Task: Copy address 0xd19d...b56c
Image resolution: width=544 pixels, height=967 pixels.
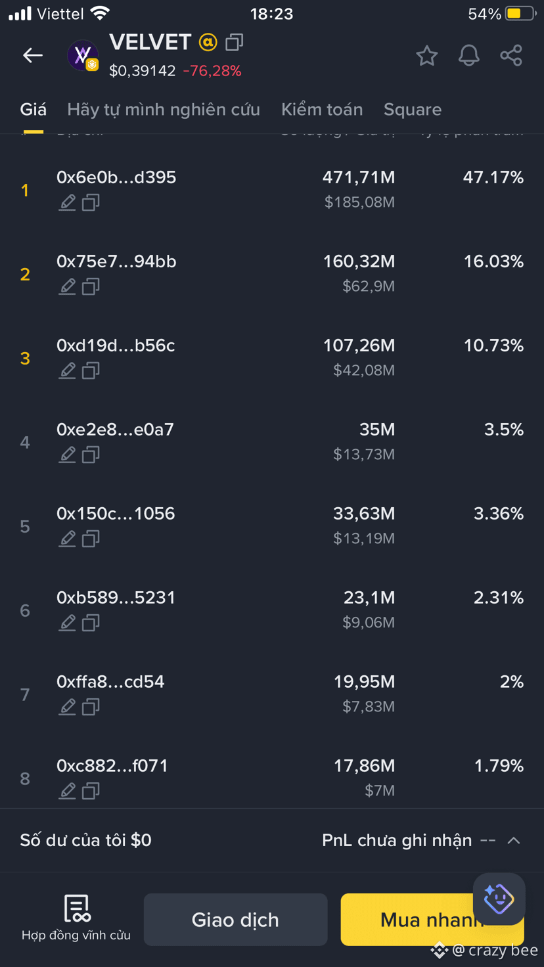Action: tap(91, 371)
